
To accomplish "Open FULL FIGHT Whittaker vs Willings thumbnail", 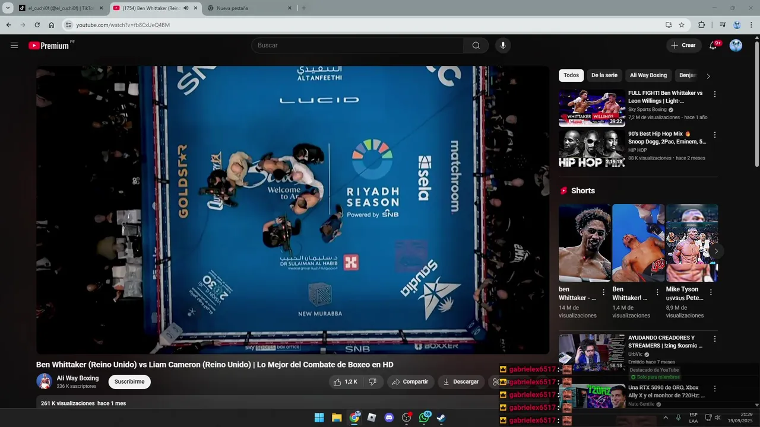I will (x=592, y=107).
